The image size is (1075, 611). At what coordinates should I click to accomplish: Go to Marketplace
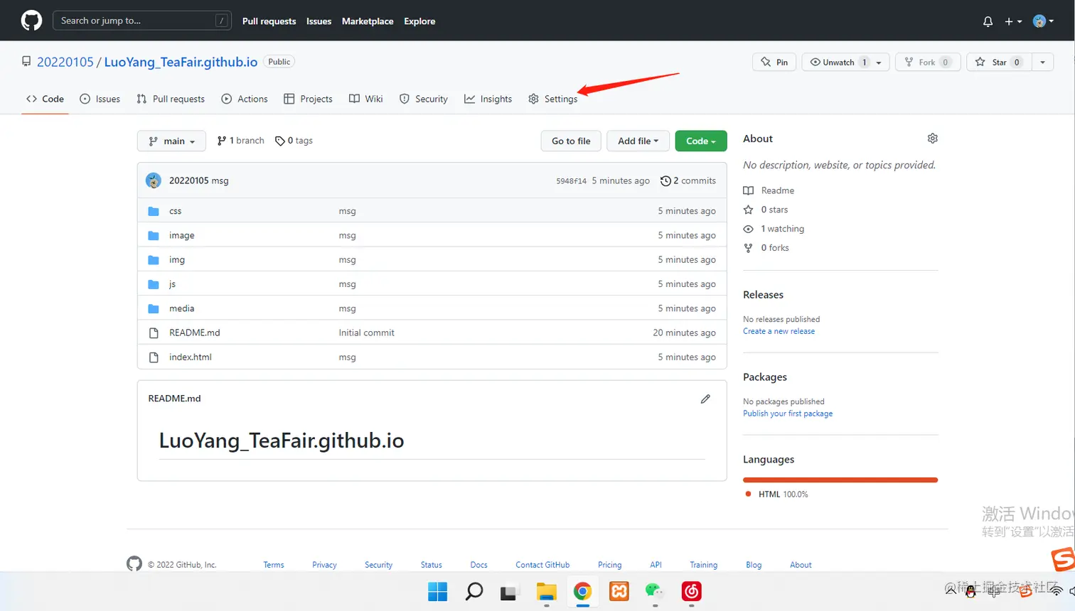pos(368,21)
